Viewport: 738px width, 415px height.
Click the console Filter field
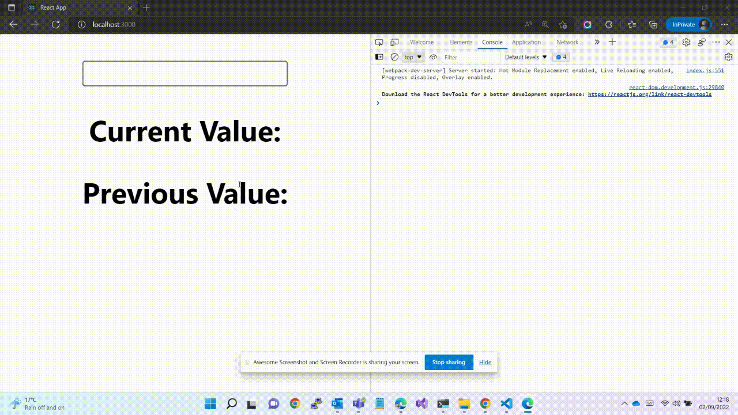(470, 57)
